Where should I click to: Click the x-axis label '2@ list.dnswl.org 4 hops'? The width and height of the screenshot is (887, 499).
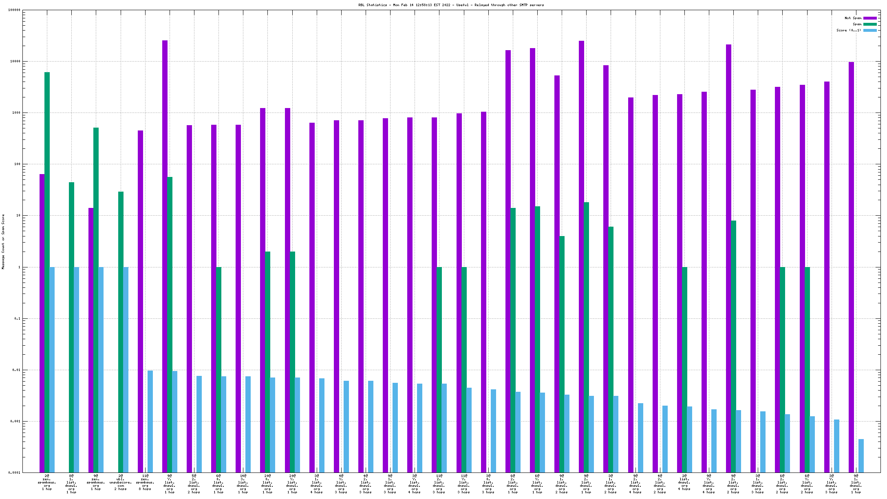click(x=684, y=482)
